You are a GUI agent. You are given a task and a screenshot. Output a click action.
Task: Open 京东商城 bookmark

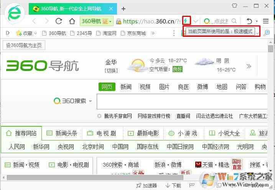click(133, 33)
